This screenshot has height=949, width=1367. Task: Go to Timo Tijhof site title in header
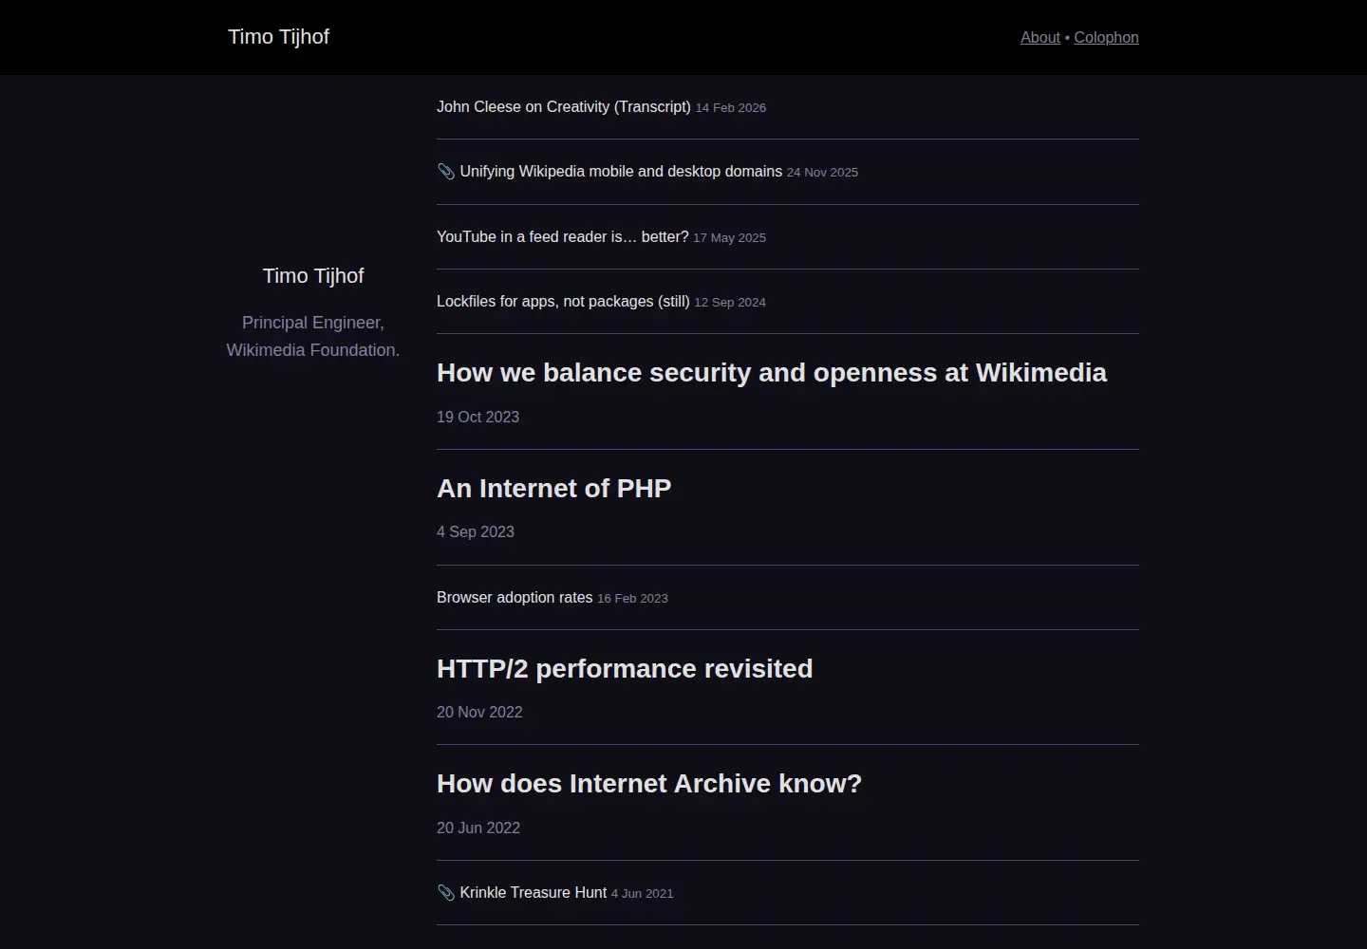278,37
